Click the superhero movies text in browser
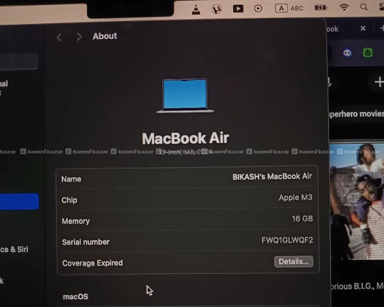384x307 pixels. [x=356, y=114]
